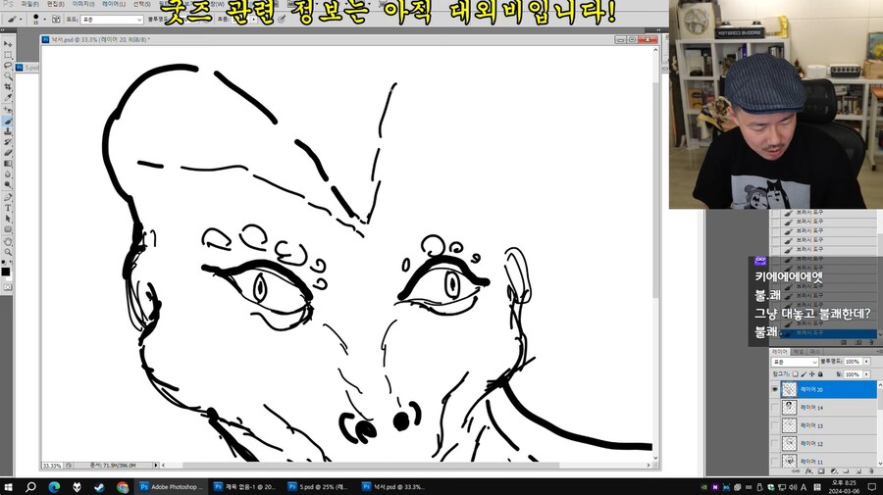Select the Blur tool
This screenshot has height=495, width=883.
tap(8, 173)
